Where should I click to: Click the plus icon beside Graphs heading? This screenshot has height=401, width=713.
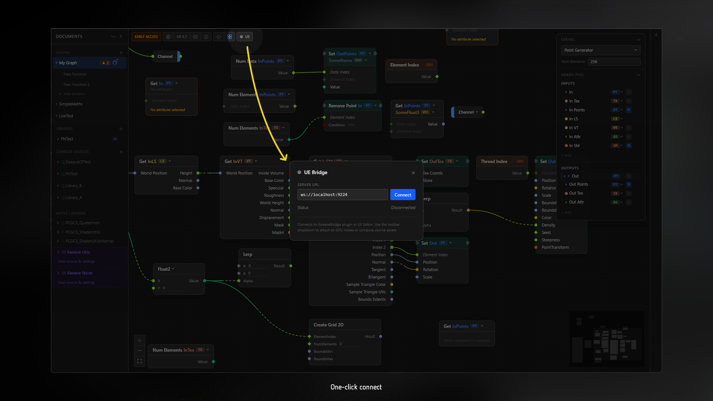point(121,53)
